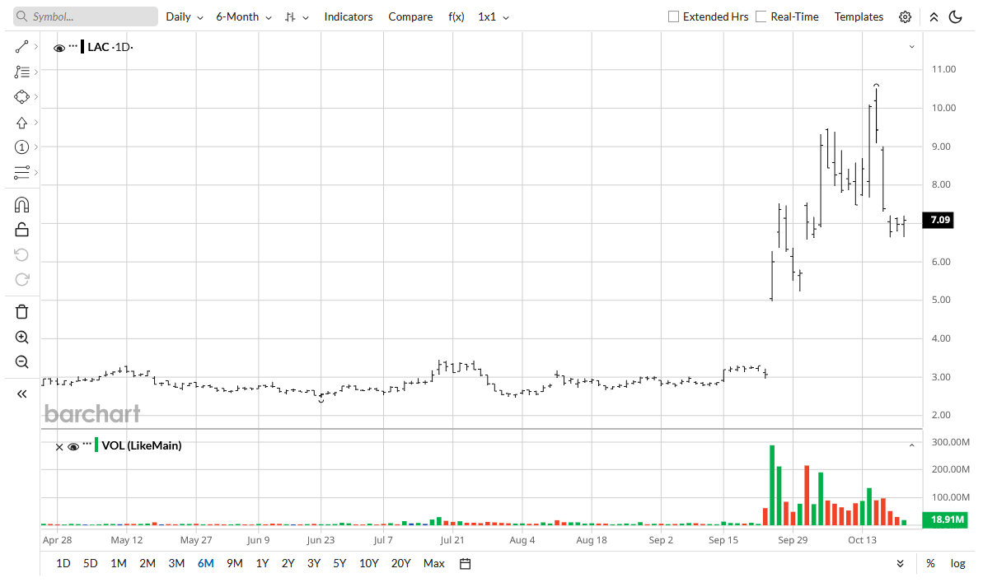This screenshot has width=983, height=587.
Task: Click the Templates button
Action: point(859,17)
